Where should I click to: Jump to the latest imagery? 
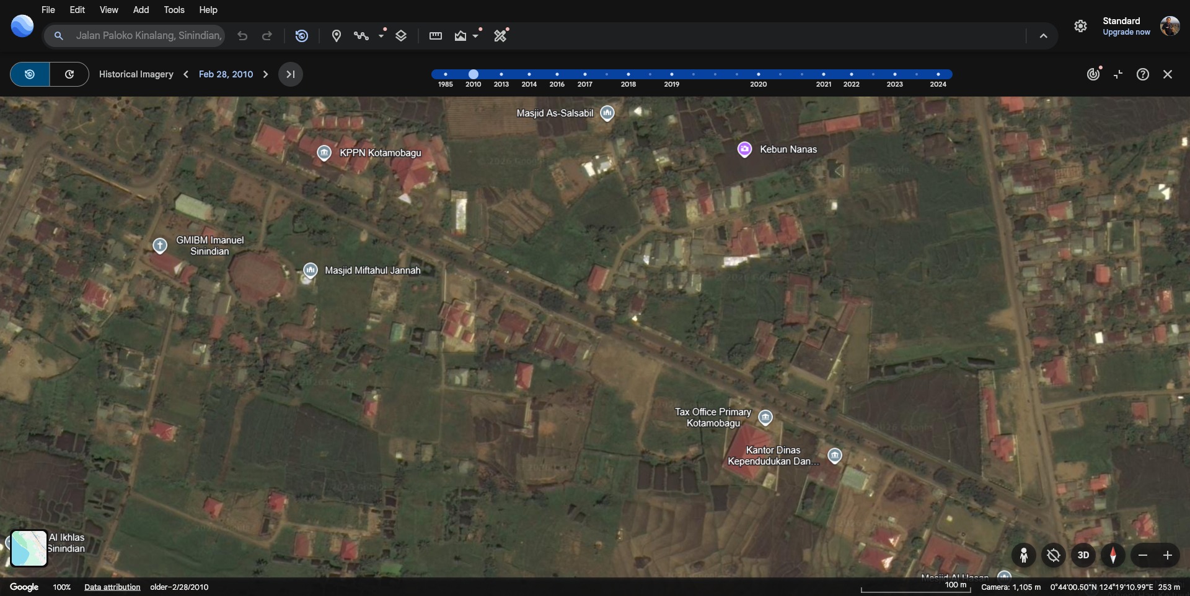(x=291, y=74)
